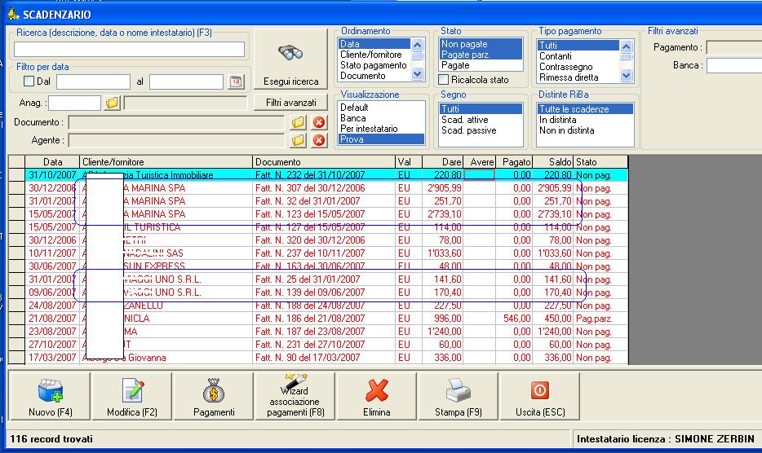The image size is (762, 453).
Task: Select Rimessa diretta in Tipo pagamento
Action: point(578,77)
